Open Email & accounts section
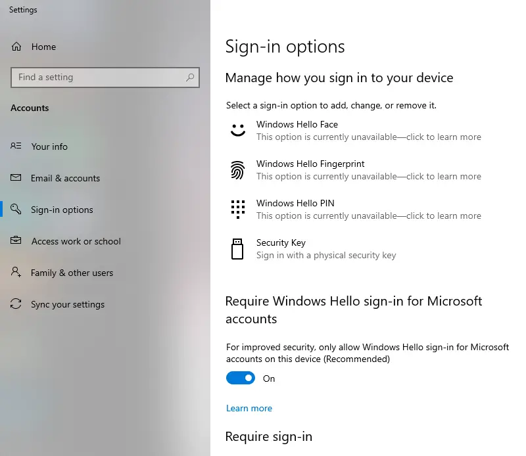Image resolution: width=526 pixels, height=456 pixels. click(65, 178)
